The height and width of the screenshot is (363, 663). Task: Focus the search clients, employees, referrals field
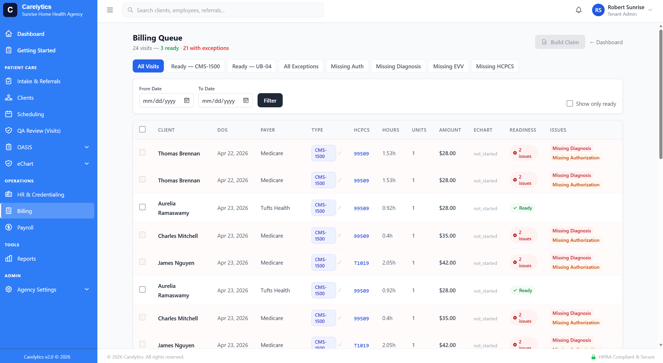point(223,10)
